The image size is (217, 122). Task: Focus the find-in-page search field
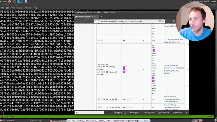point(90,113)
